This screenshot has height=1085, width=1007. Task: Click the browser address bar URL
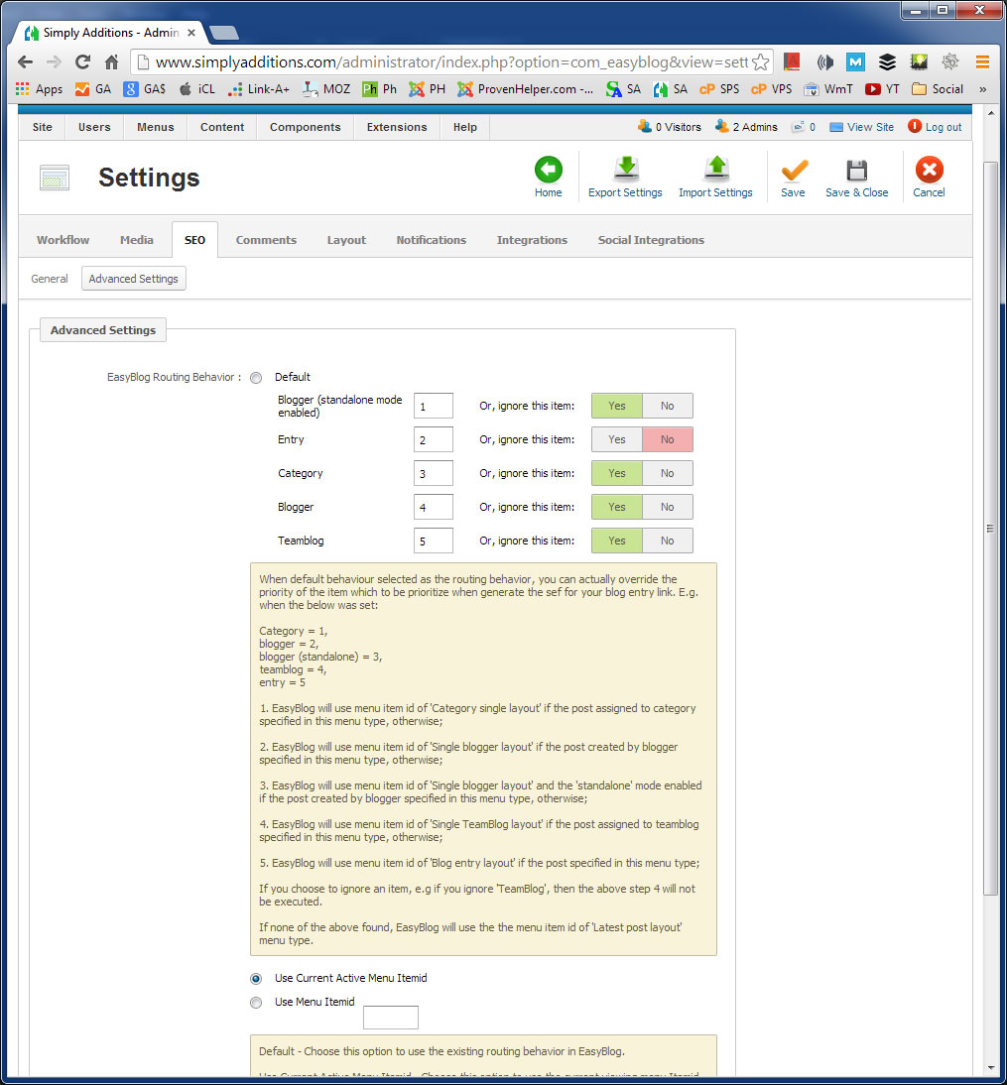click(451, 62)
